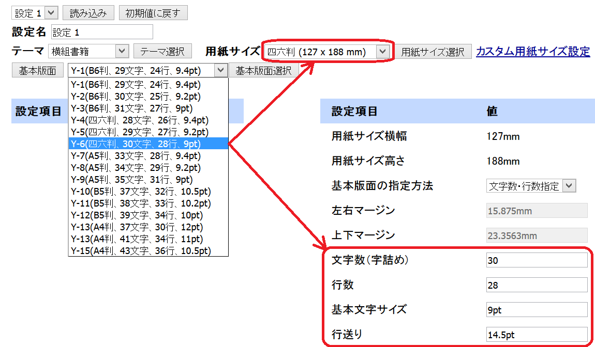Viewport: 595px width, 347px height.
Task: Open the 用紙サイズ 四六判 dropdown
Action: (326, 52)
